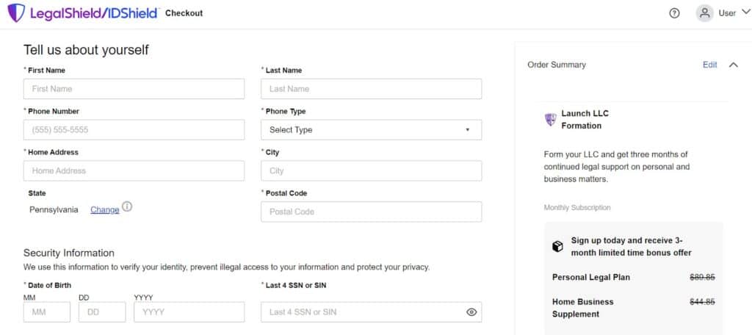Screen dimensions: 752x335
Task: Click the Change state link
Action: pos(104,209)
